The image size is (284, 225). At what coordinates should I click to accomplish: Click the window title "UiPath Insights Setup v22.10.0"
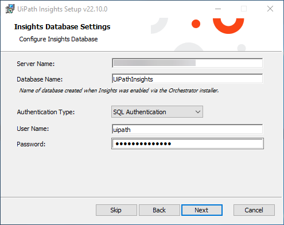pos(63,9)
